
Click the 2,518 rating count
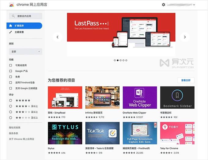pyautogui.click(x=176, y=153)
